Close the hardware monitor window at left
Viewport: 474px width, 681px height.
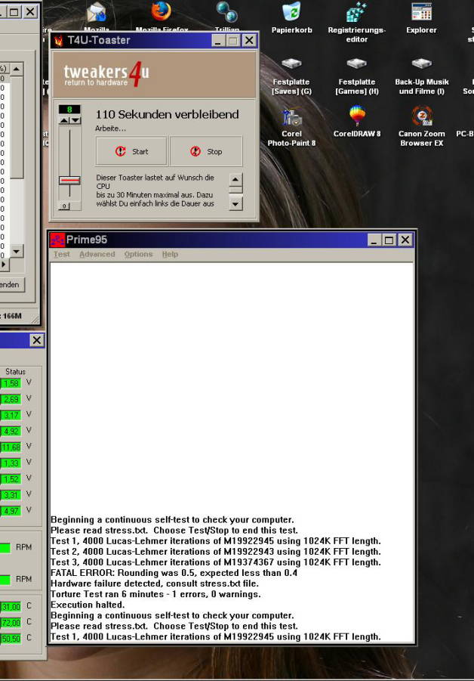coord(37,340)
